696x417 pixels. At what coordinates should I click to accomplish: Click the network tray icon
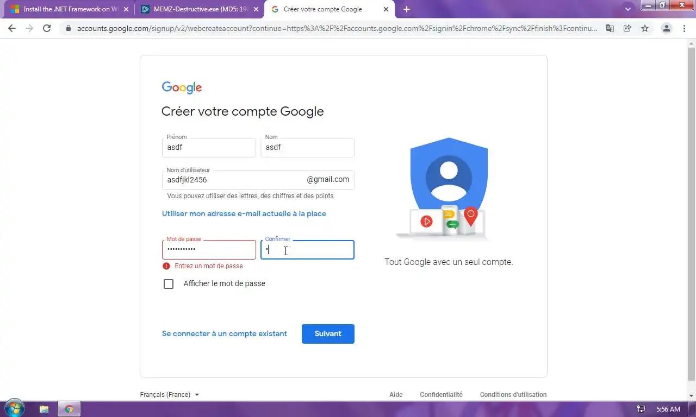[641, 409]
